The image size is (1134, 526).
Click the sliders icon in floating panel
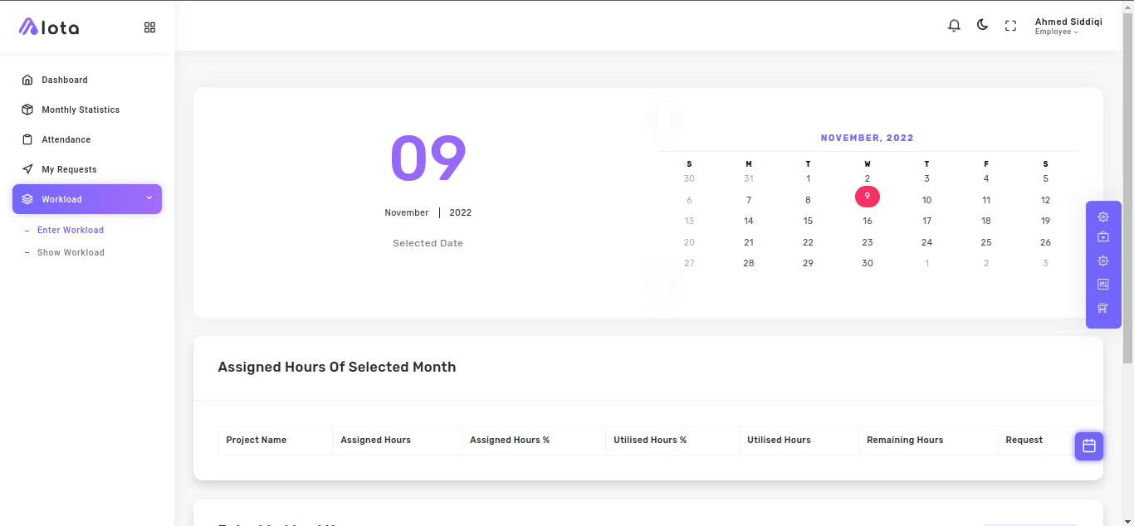pos(1103,284)
